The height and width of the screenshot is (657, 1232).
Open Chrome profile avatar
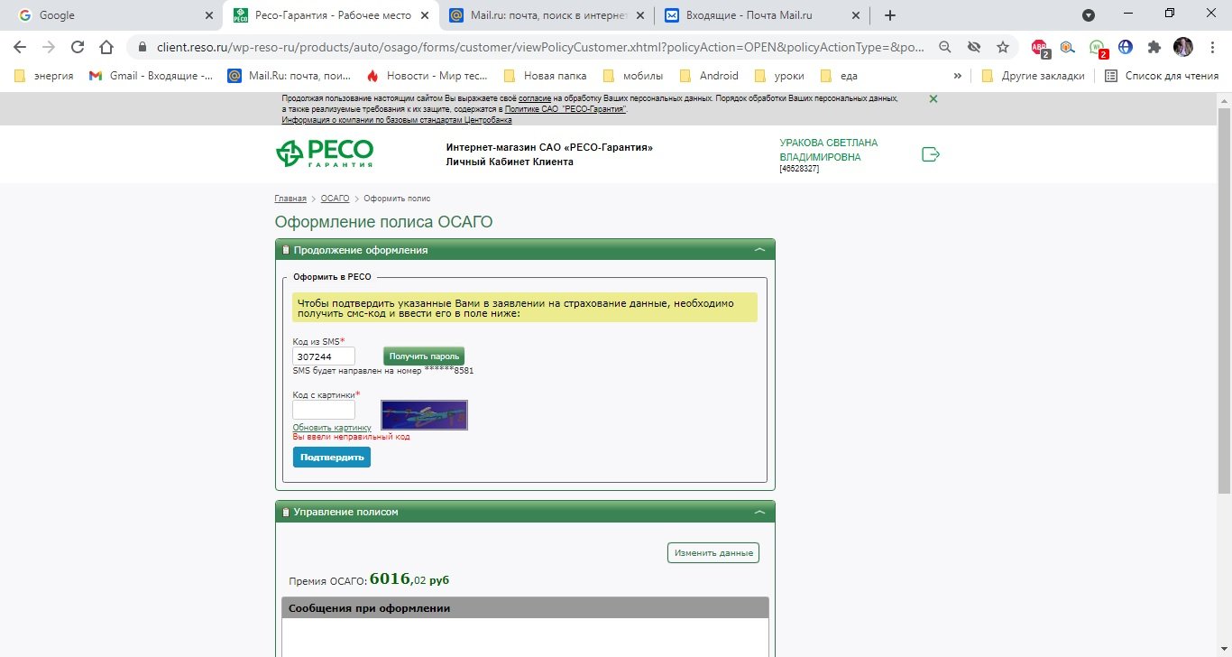[1182, 47]
